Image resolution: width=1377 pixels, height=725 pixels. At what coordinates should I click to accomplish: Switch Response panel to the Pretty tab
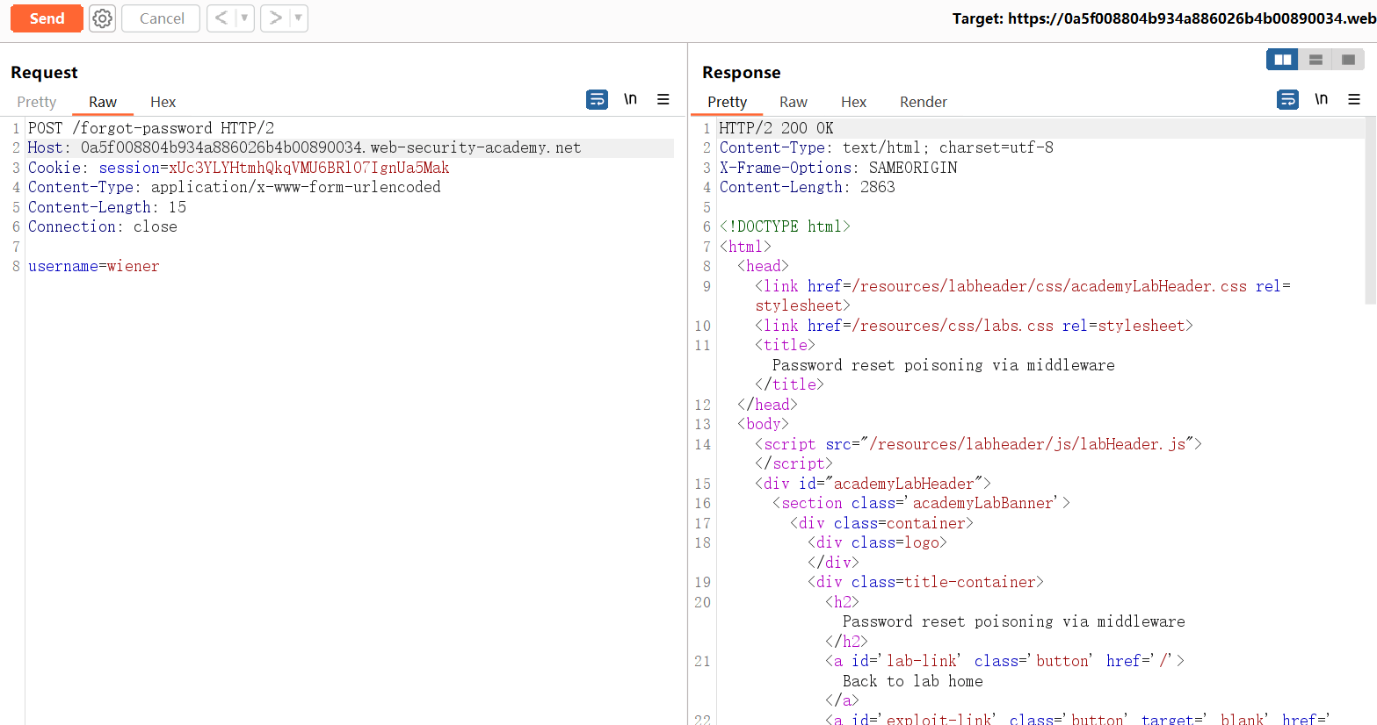pyautogui.click(x=728, y=102)
